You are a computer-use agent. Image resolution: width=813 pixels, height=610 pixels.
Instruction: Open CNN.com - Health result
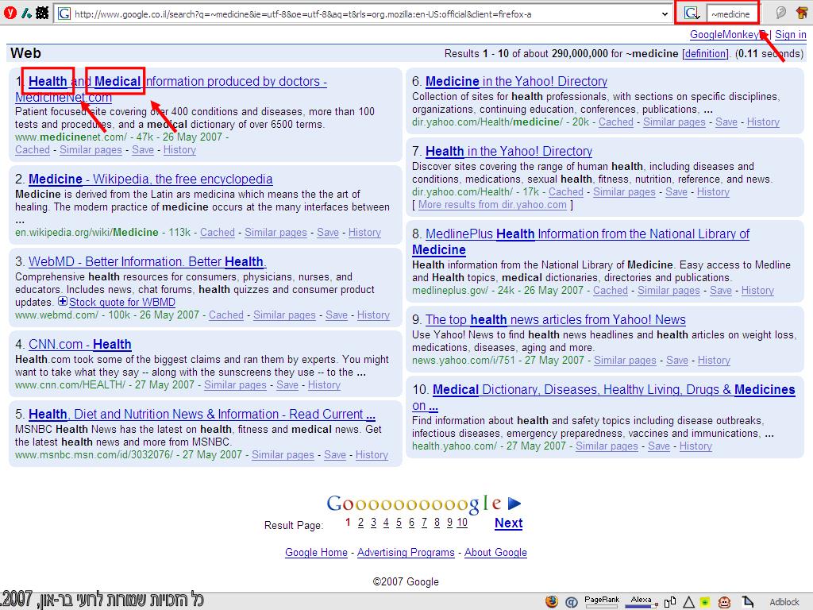(x=80, y=345)
